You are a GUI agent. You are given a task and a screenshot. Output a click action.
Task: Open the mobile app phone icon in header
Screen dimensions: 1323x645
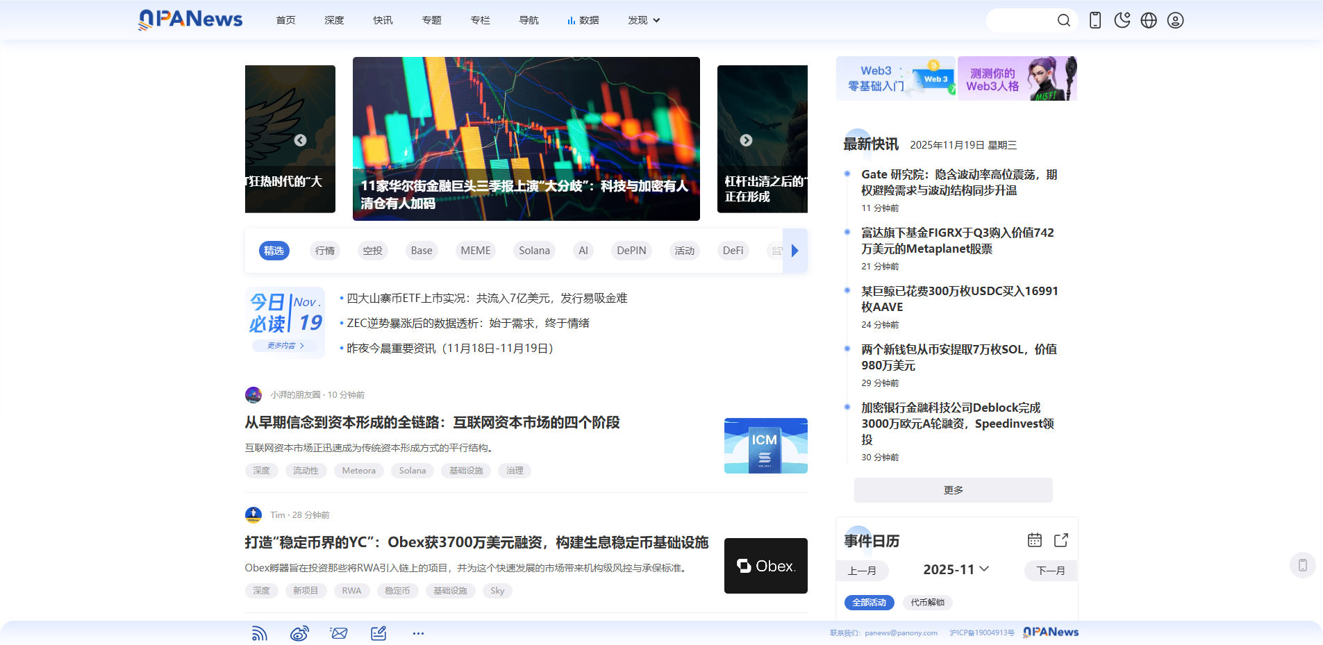(1095, 20)
